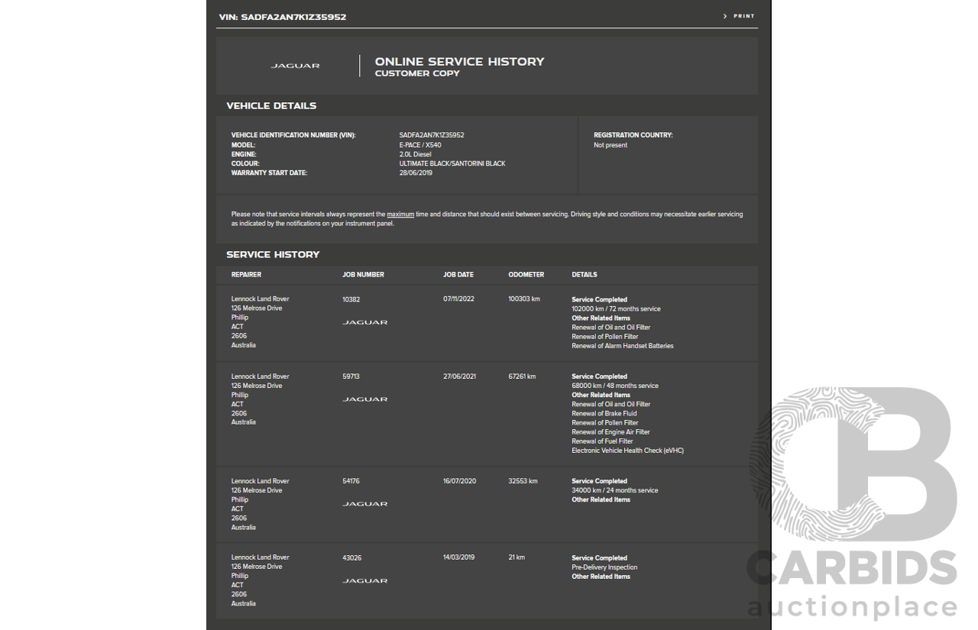Click the REGISTRATION COUNTRY label
The height and width of the screenshot is (630, 978).
click(x=633, y=135)
